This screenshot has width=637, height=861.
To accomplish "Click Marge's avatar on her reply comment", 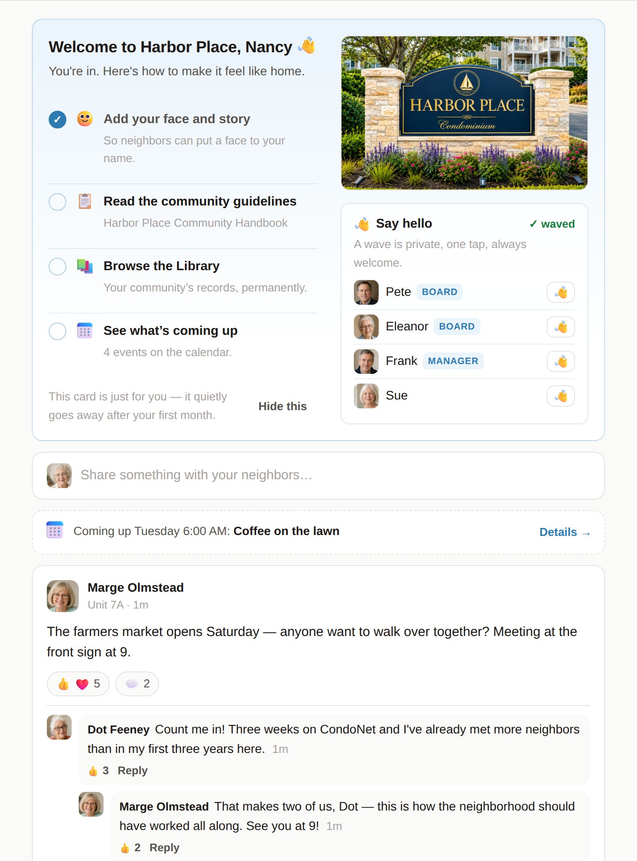I will tap(91, 804).
